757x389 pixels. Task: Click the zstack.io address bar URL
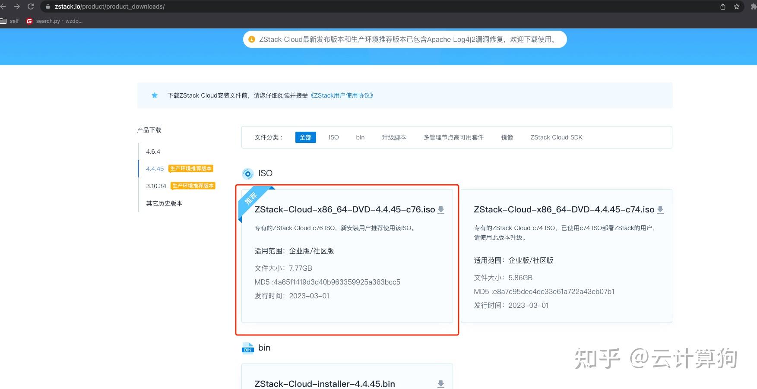110,6
